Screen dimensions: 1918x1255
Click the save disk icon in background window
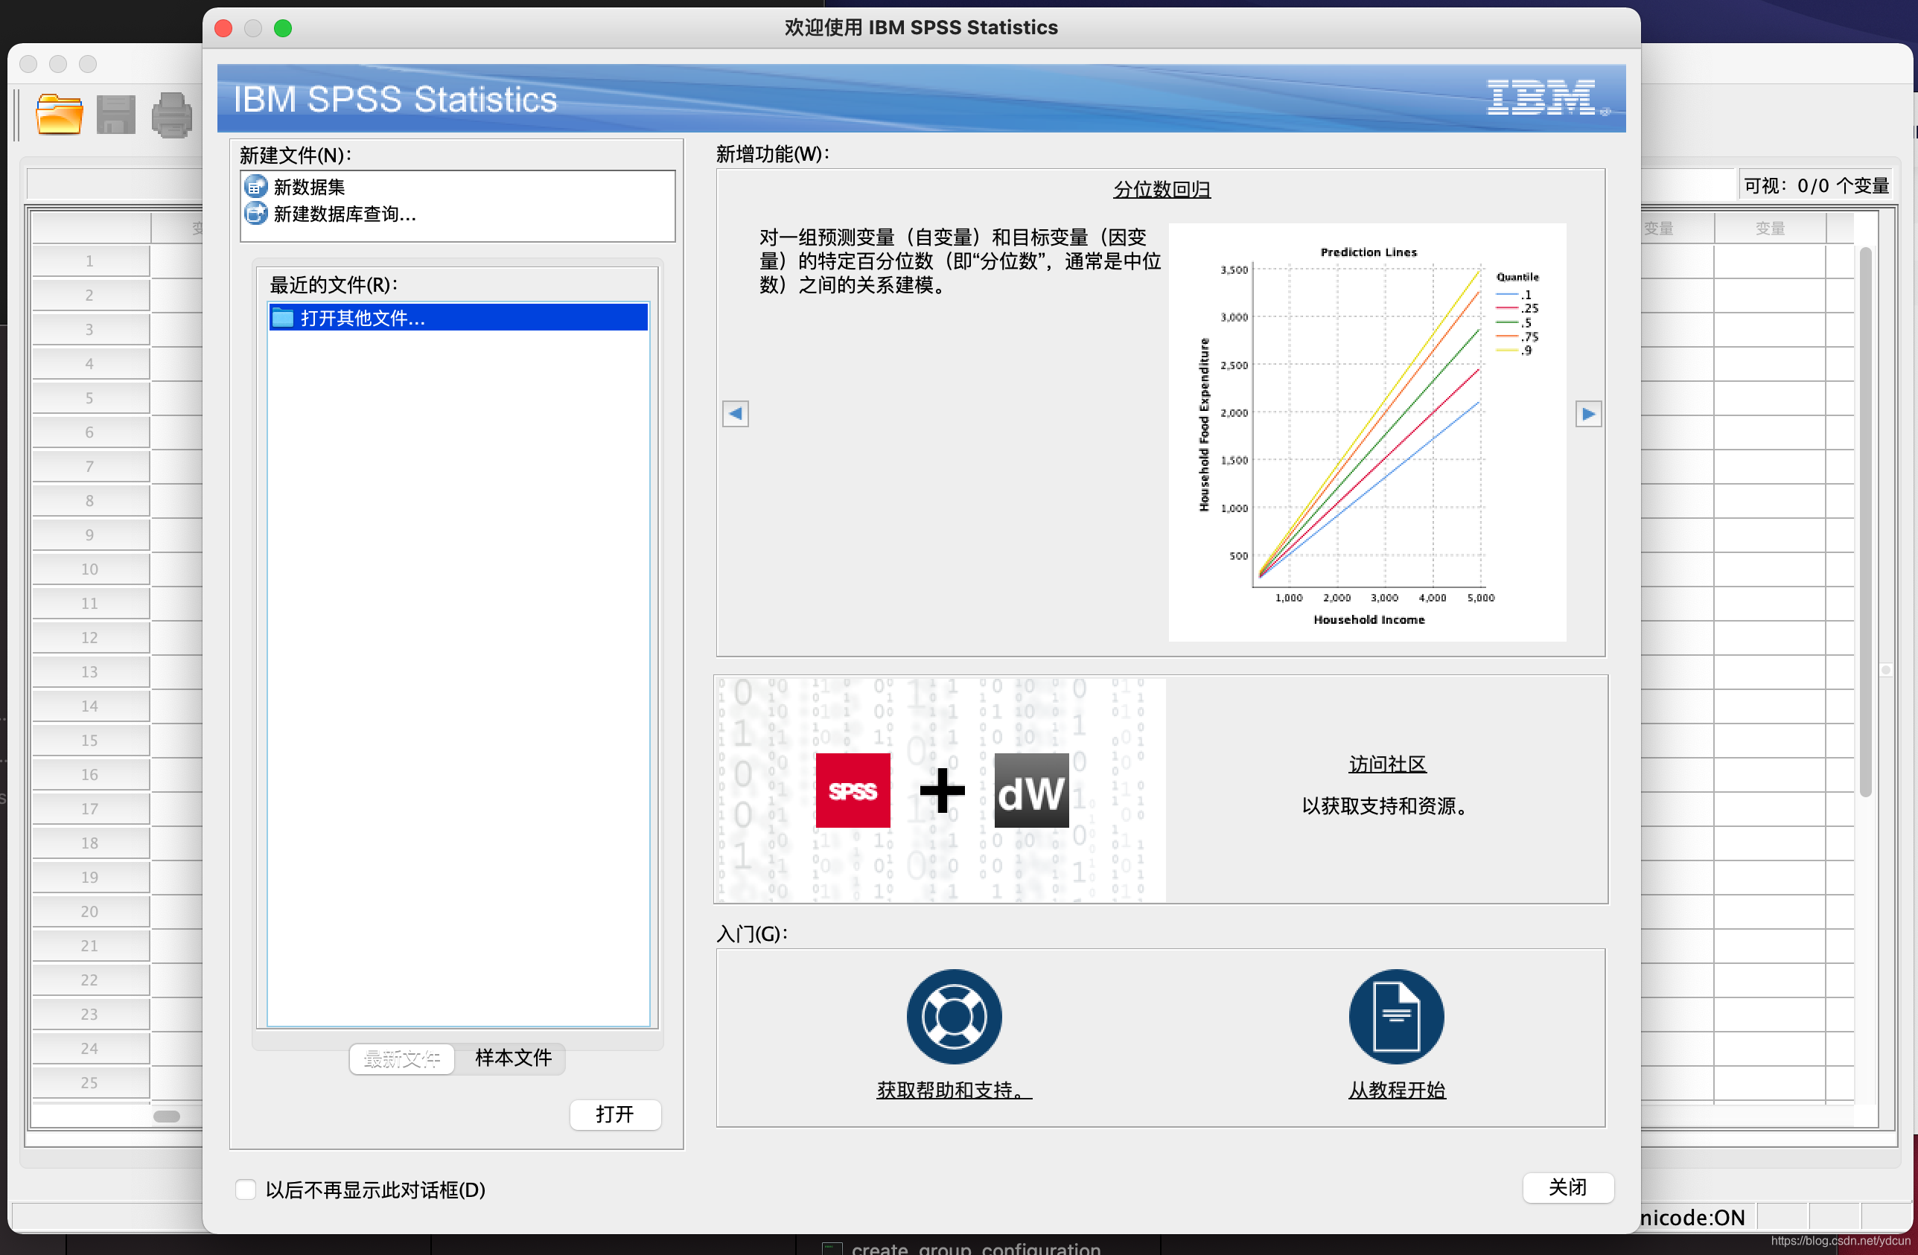click(116, 115)
